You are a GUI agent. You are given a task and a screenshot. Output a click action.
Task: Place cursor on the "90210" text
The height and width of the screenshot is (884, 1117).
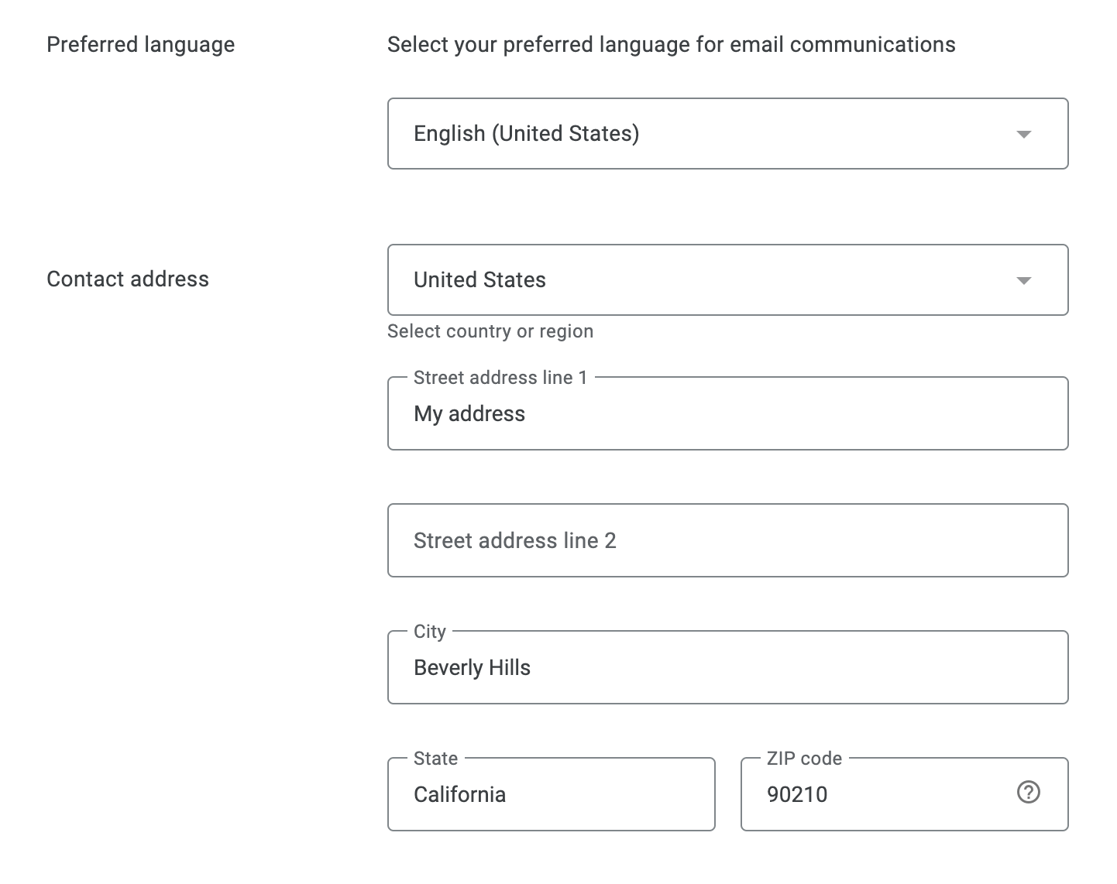[x=797, y=794]
